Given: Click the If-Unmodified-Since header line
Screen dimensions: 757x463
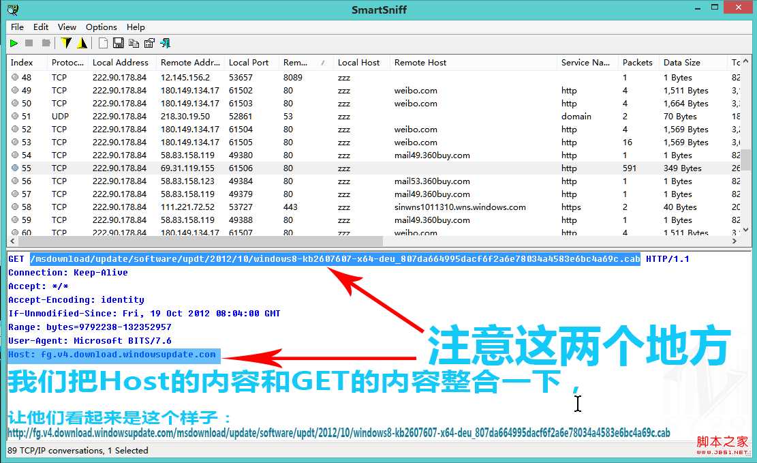Looking at the screenshot, I should point(144,314).
